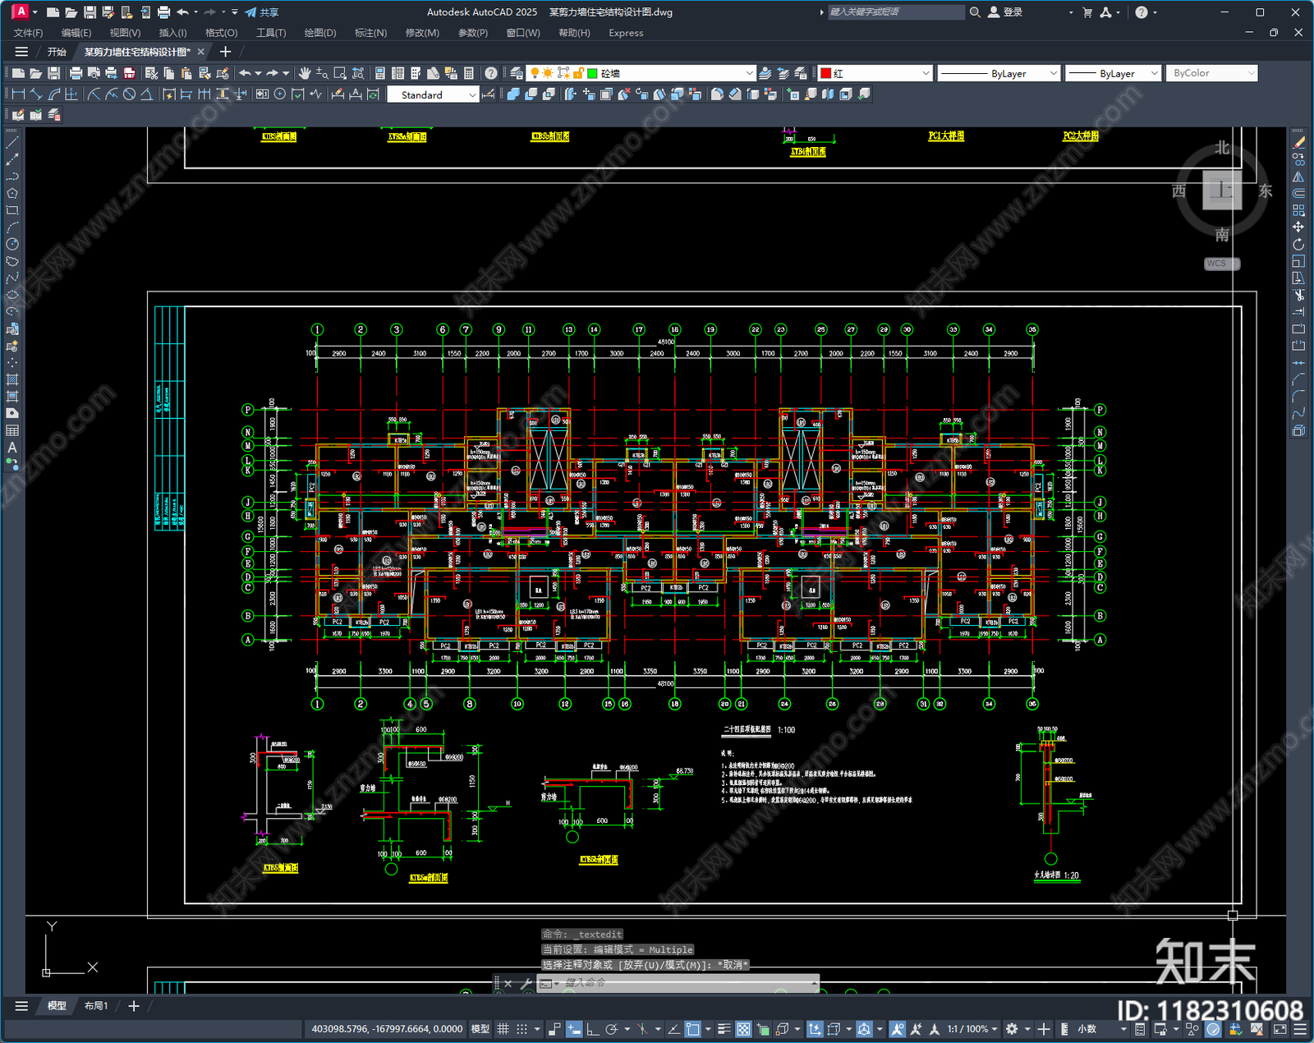The width and height of the screenshot is (1314, 1043).
Task: Click the search magnifier icon
Action: pos(975,12)
